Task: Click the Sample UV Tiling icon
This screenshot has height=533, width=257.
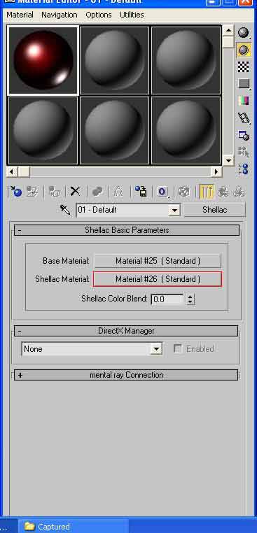Action: tap(244, 84)
